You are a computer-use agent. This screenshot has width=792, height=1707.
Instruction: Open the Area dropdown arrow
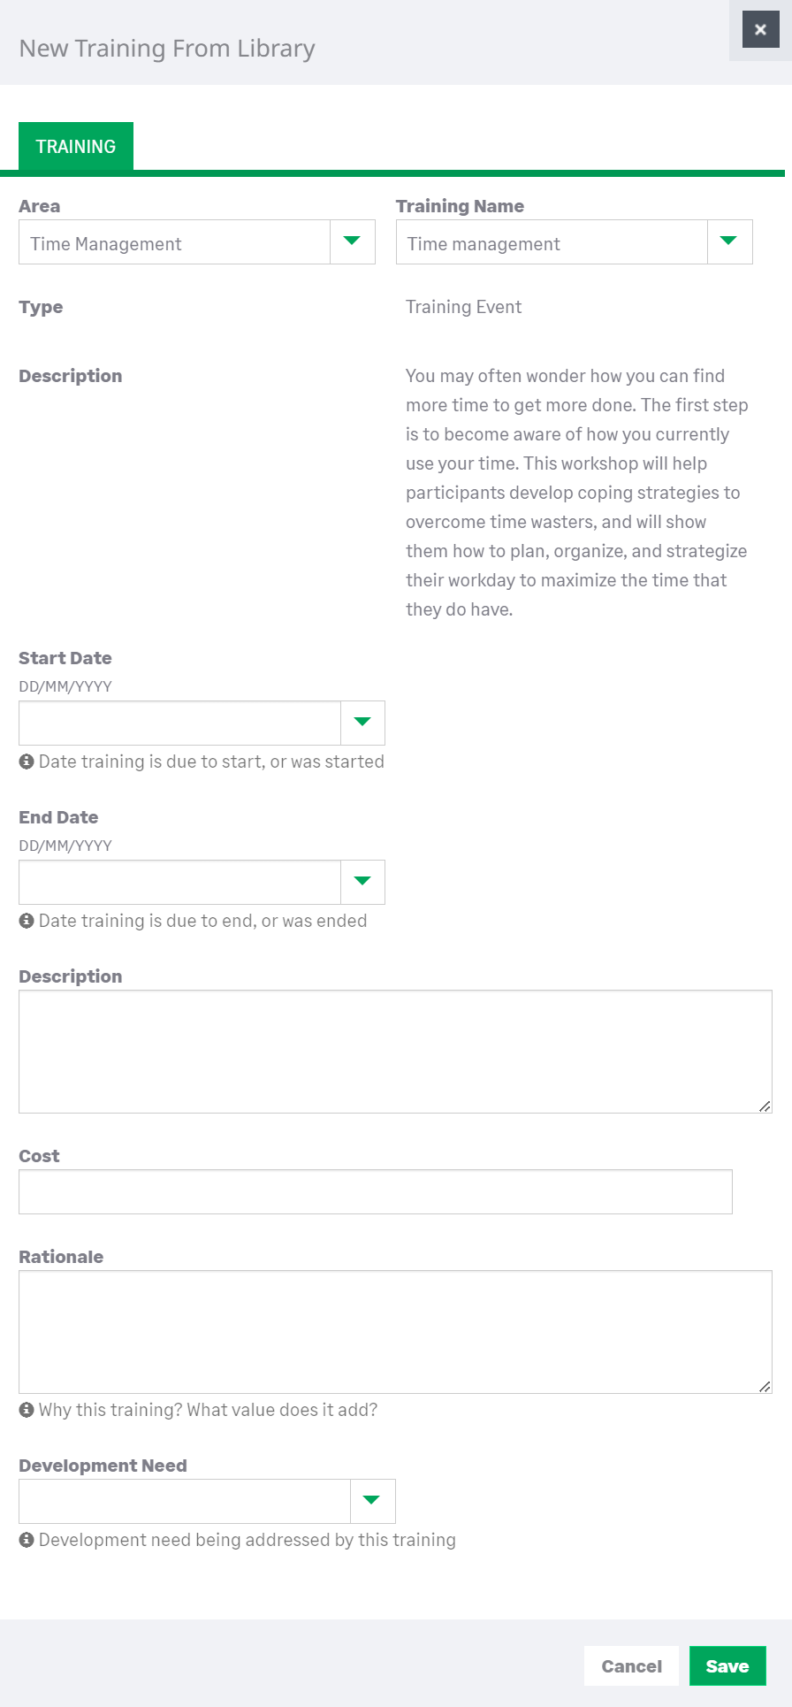coord(352,241)
